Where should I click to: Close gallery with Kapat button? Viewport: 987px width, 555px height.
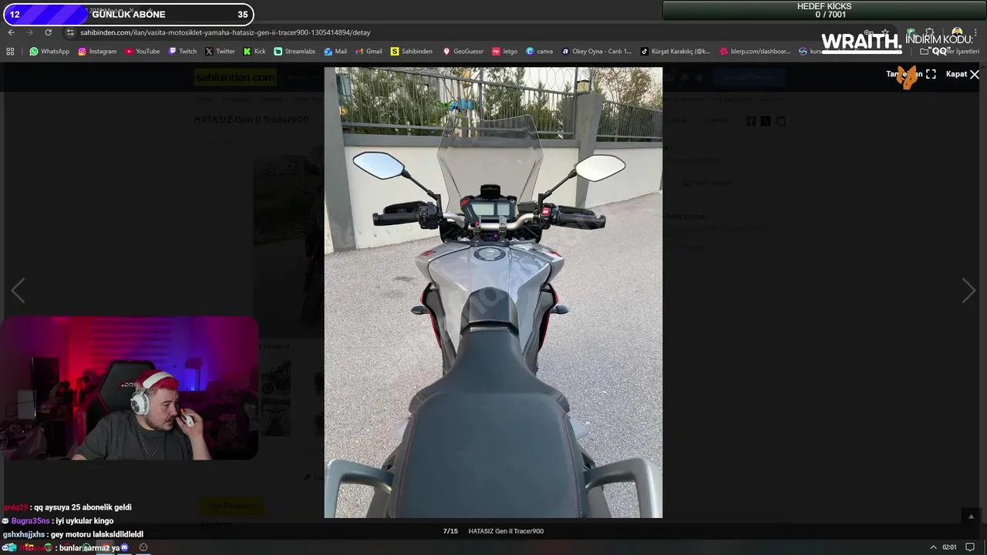(x=962, y=74)
